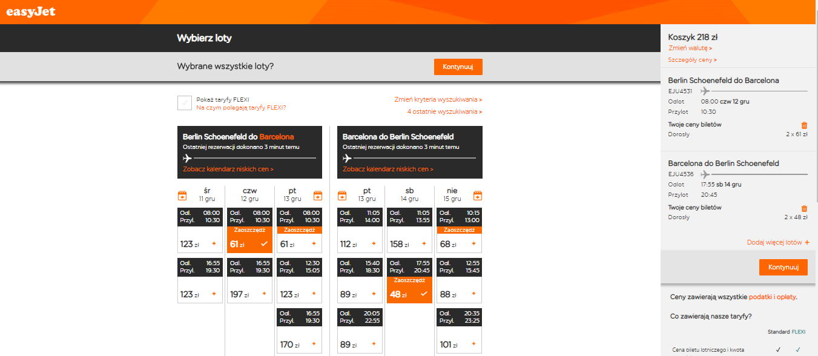Remove Barcelona to Berlin flight with trash icon
This screenshot has height=356, width=818.
[804, 208]
